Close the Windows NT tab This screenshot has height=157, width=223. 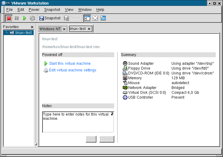click(x=64, y=29)
